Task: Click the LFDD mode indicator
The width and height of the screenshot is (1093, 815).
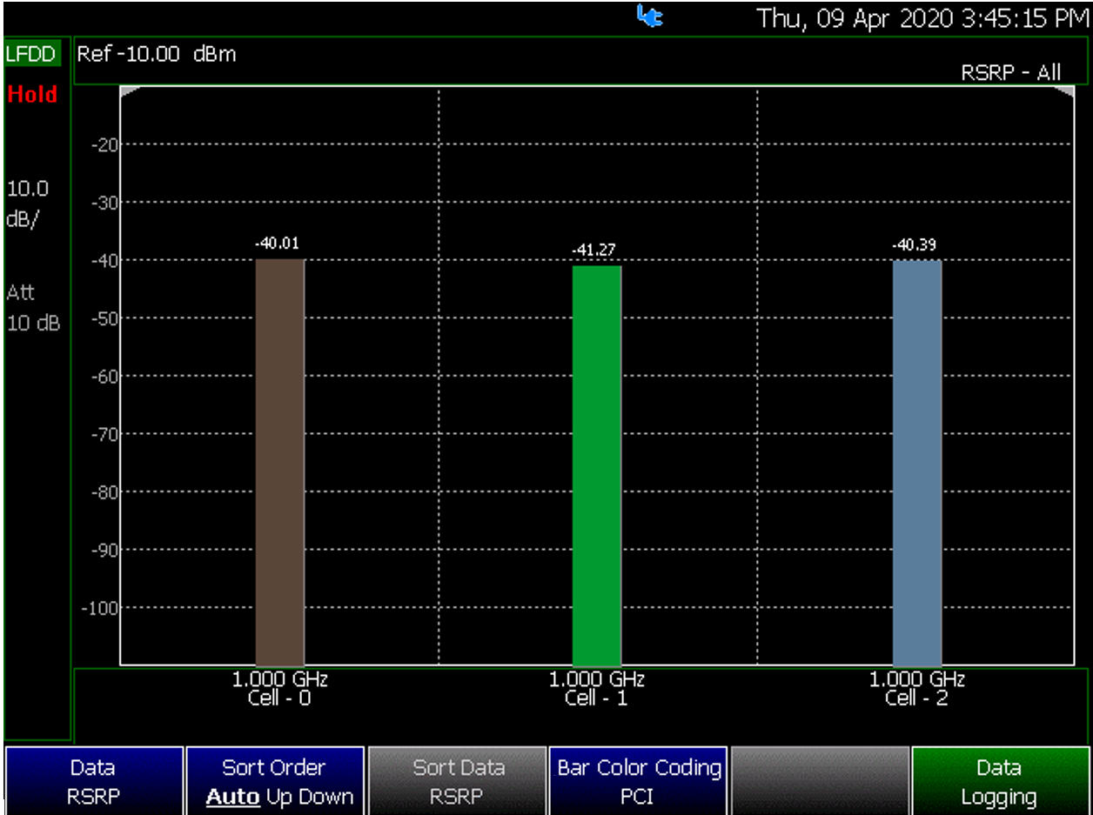Action: [30, 54]
